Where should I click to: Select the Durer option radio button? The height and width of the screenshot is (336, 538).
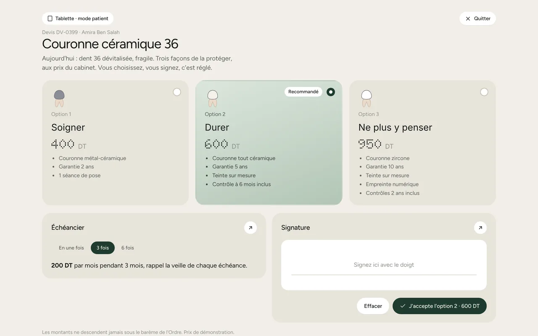[x=331, y=92]
